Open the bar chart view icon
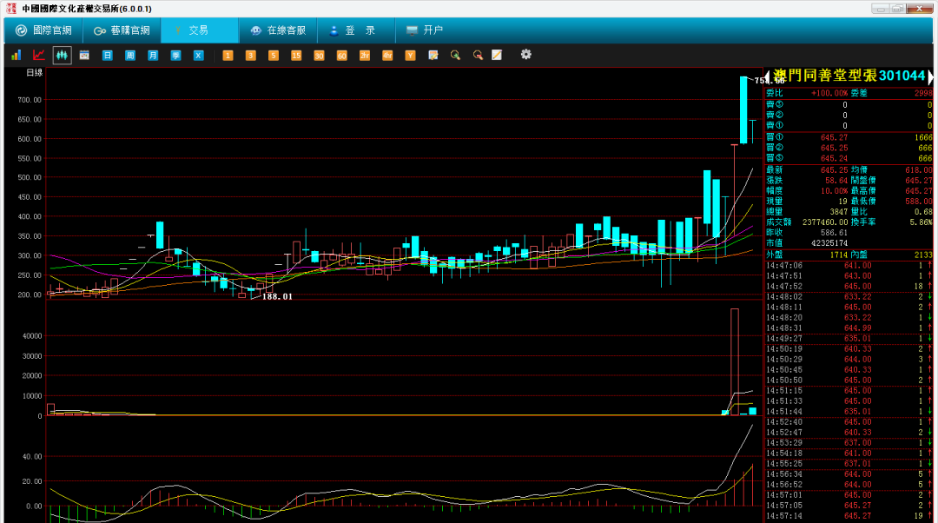938x523 pixels. 17,55
